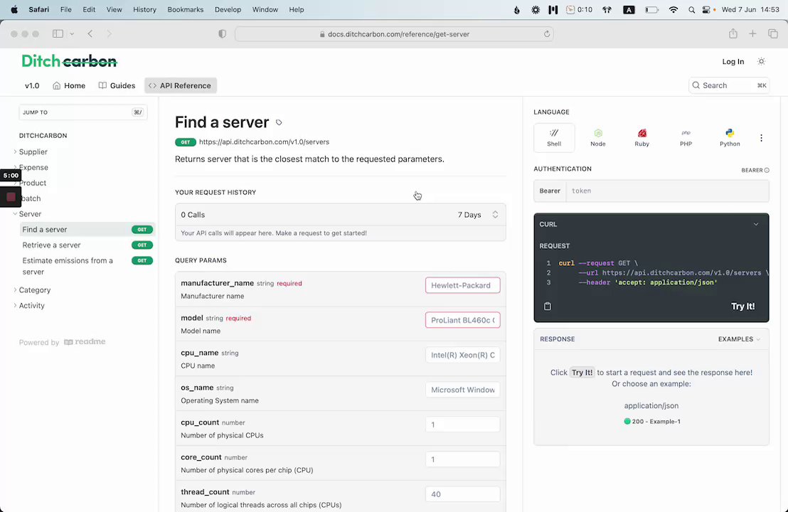Select the 200 - Example-1 response

coord(652,421)
